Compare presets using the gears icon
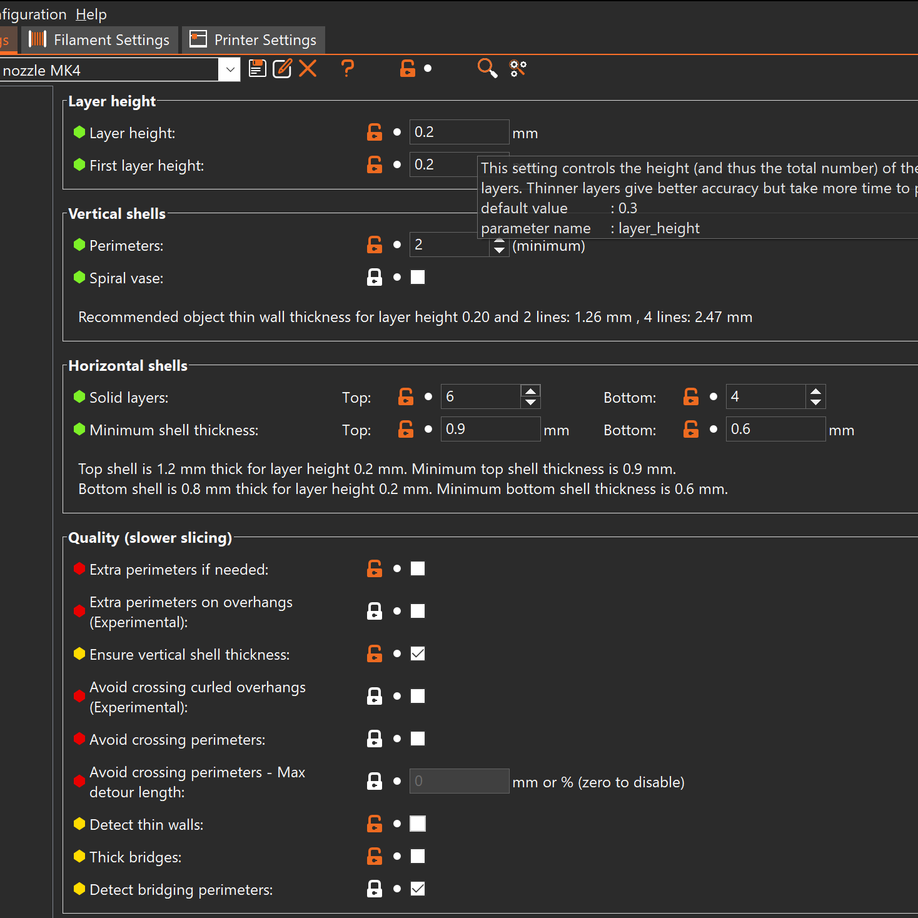918x918 pixels. pos(518,68)
